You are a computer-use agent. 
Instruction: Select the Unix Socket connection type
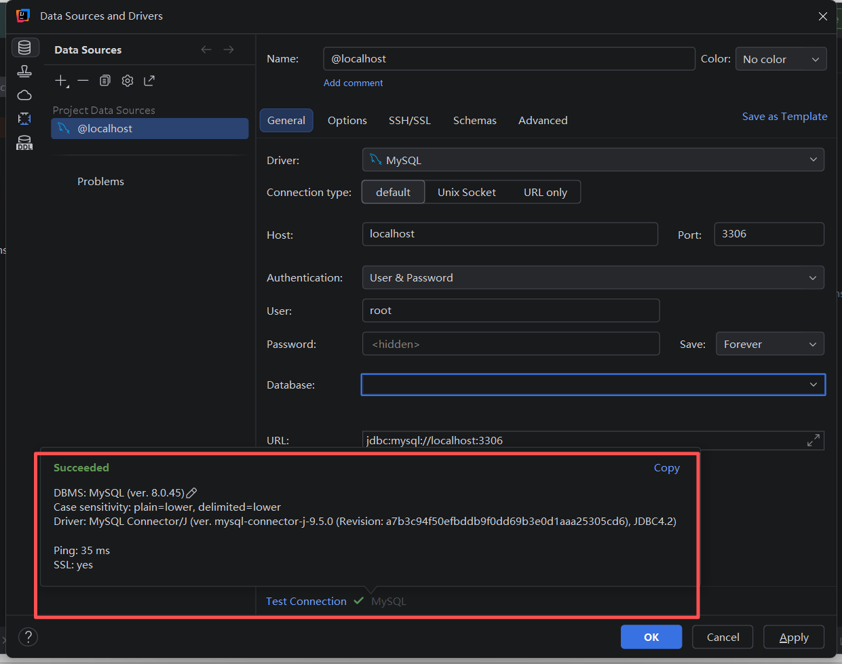click(467, 192)
